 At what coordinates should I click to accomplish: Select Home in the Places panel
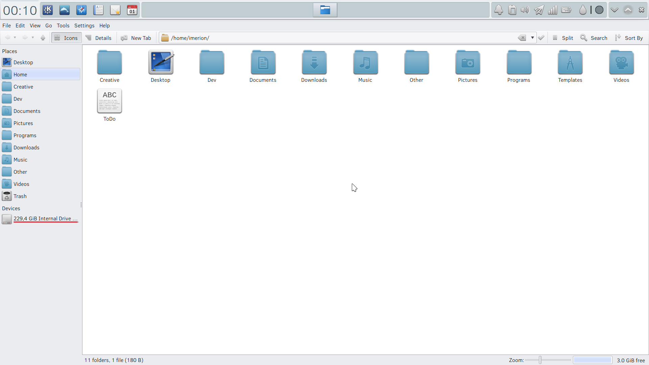[41, 74]
